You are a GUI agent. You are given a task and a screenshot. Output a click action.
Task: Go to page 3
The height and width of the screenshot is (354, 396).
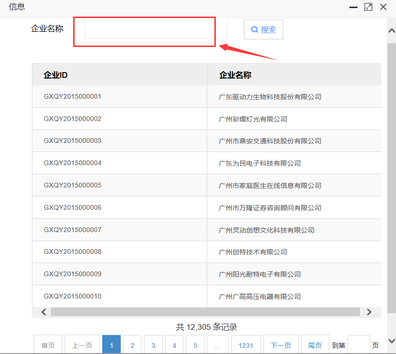[153, 345]
